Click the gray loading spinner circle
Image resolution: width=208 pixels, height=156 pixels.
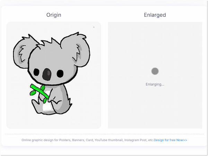155,71
